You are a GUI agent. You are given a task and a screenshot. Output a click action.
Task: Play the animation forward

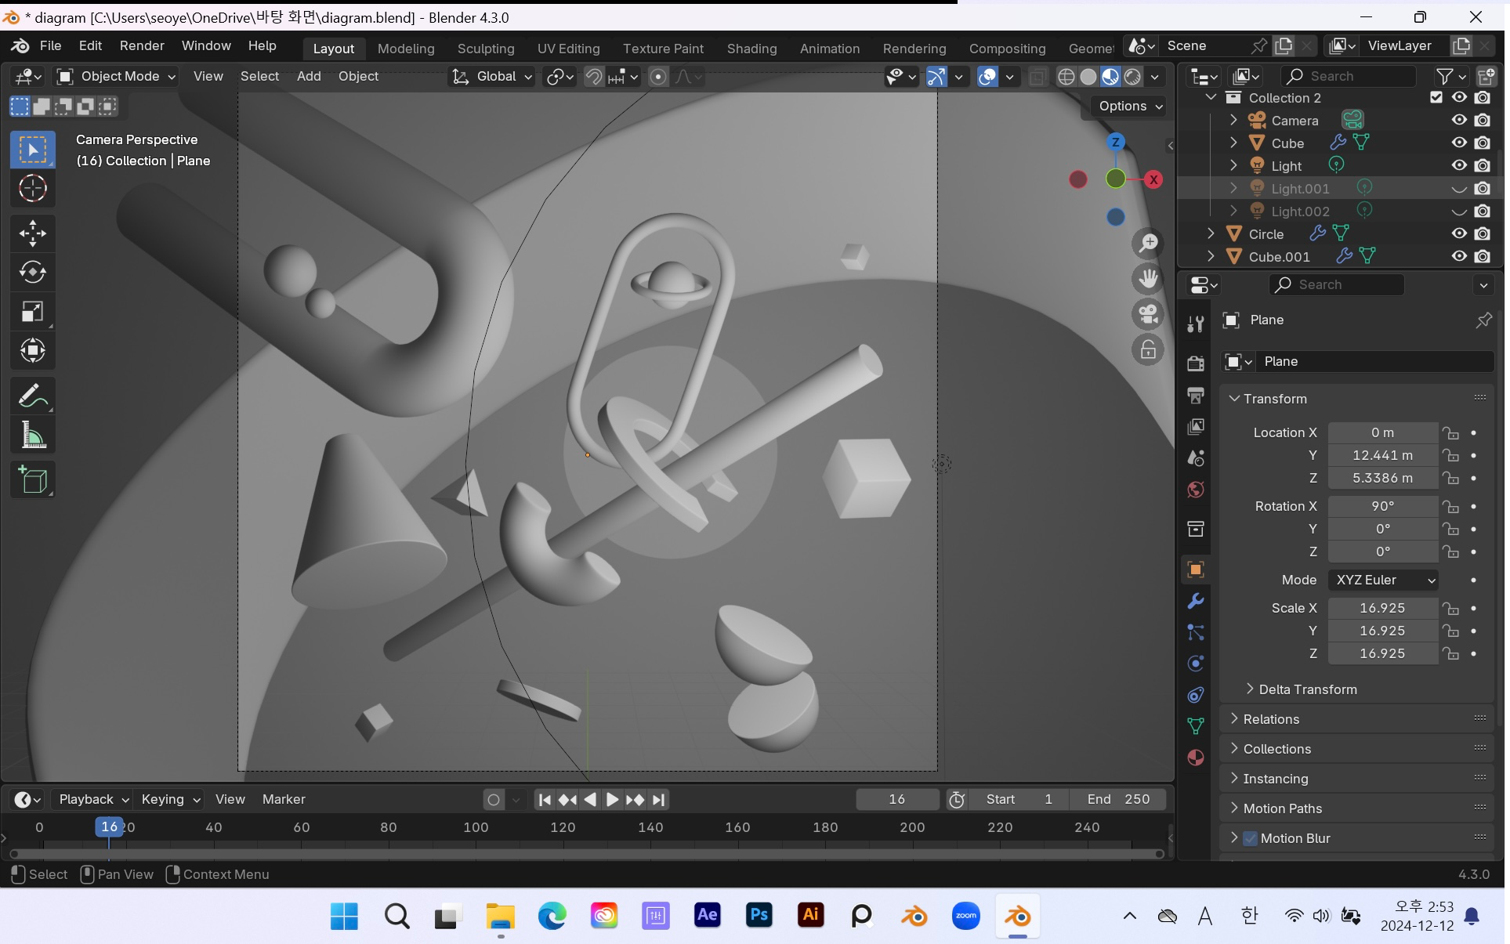tap(612, 800)
